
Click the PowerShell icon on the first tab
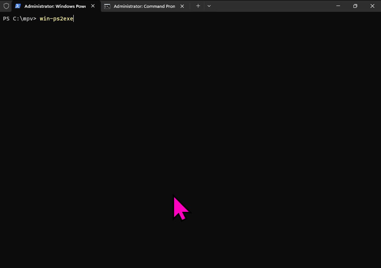pyautogui.click(x=18, y=6)
